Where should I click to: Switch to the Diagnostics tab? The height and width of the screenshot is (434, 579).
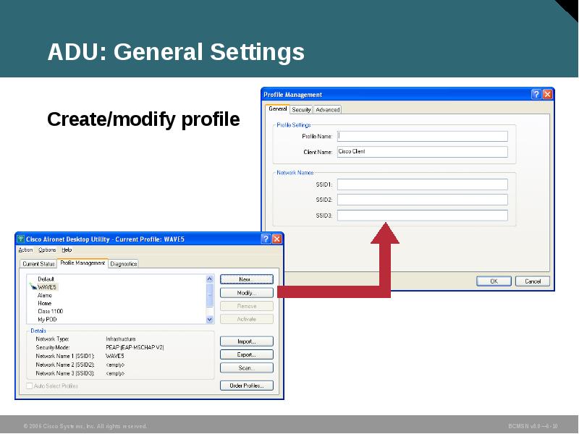click(124, 263)
